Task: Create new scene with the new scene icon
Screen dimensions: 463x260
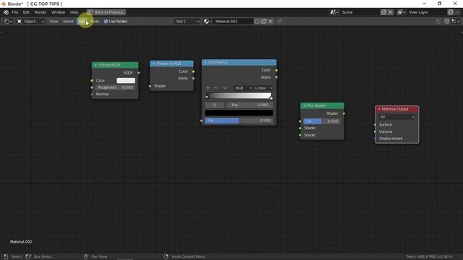Action: coord(383,12)
